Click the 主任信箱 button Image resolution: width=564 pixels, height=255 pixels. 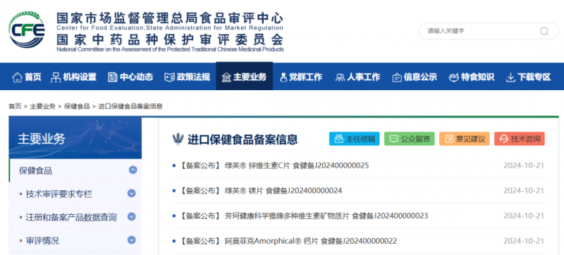[x=355, y=139]
